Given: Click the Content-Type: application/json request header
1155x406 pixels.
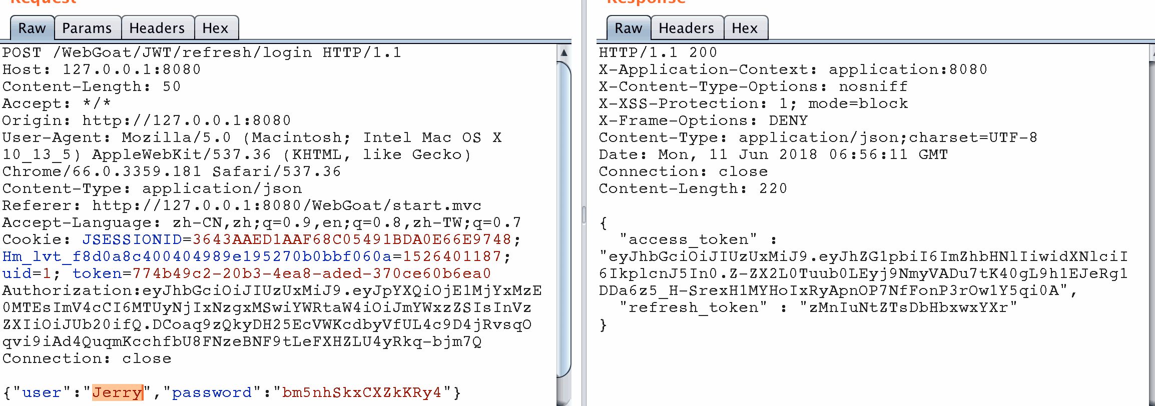Looking at the screenshot, I should pos(152,188).
